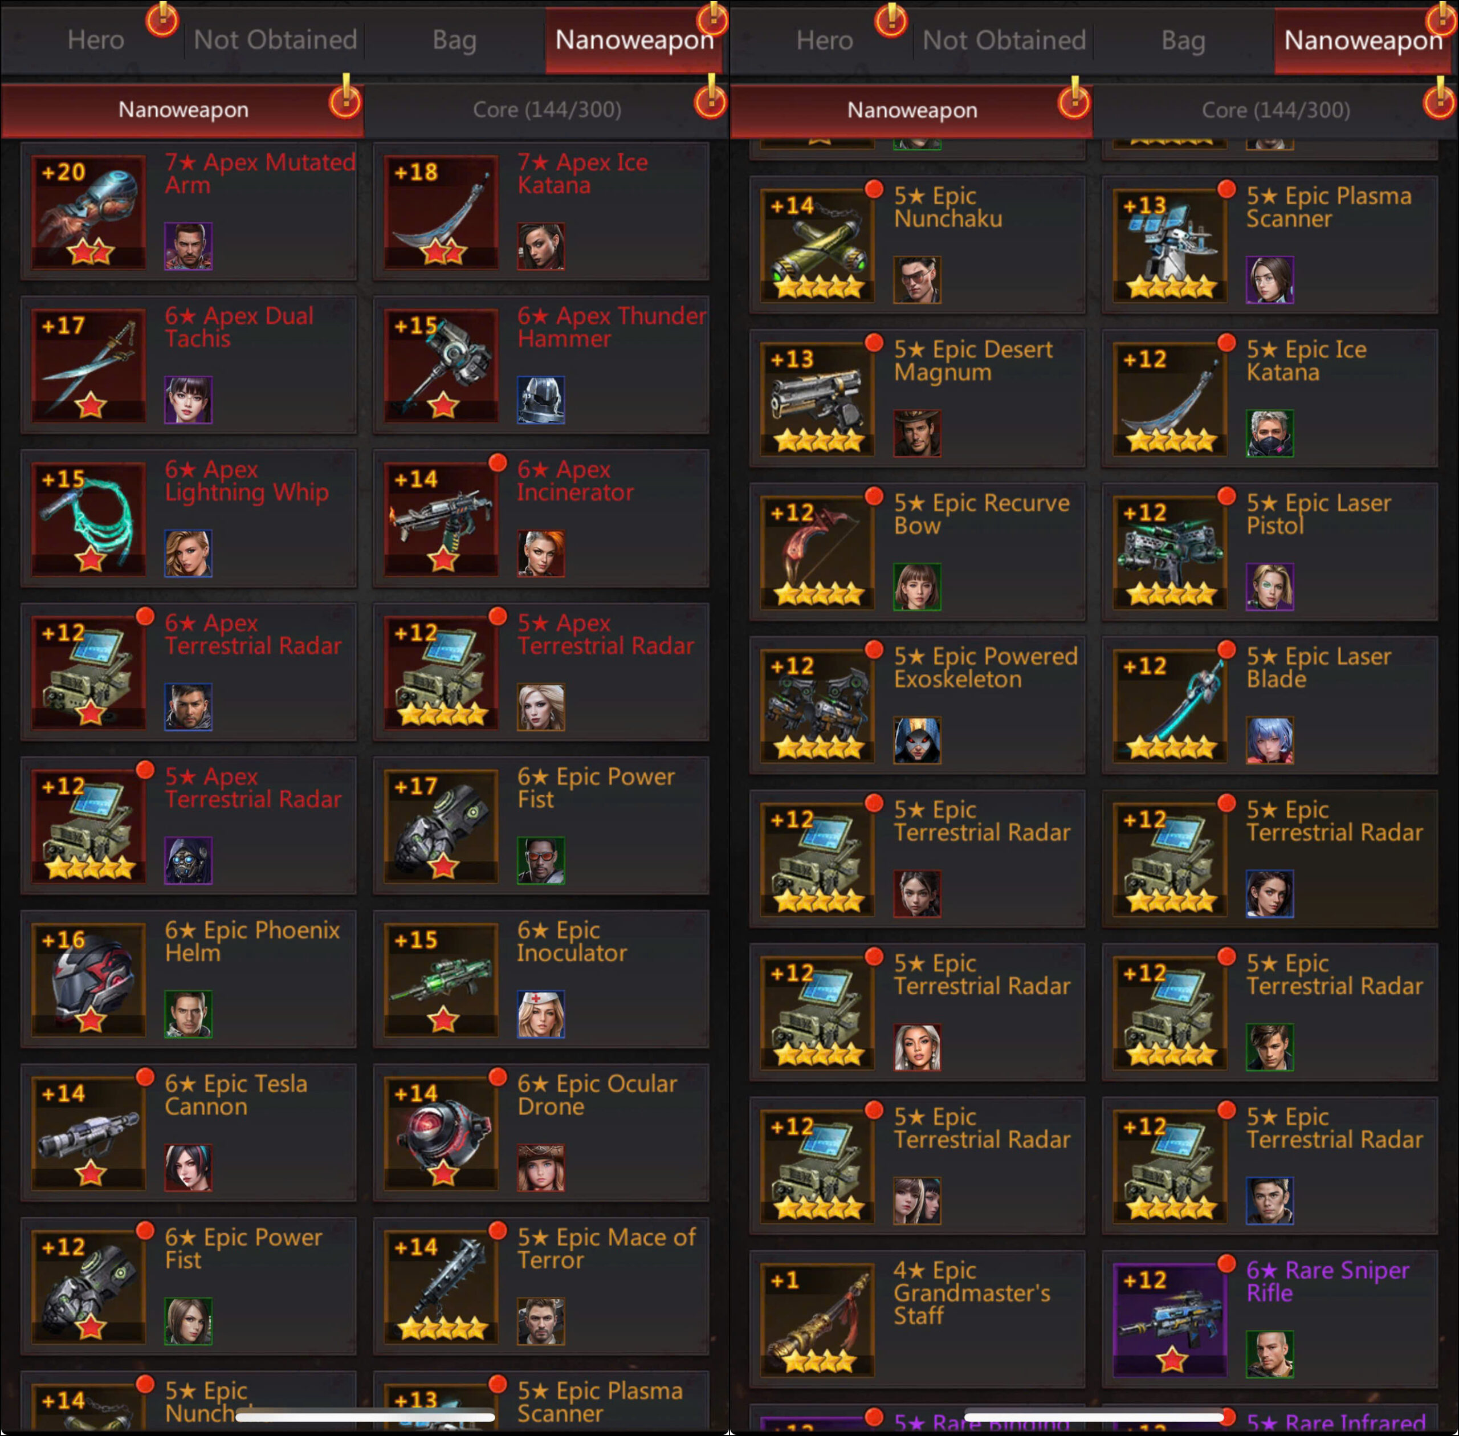Viewport: 1459px width, 1436px height.
Task: Click nurse hero portrait on Epic Inoculator card
Action: click(x=541, y=1014)
